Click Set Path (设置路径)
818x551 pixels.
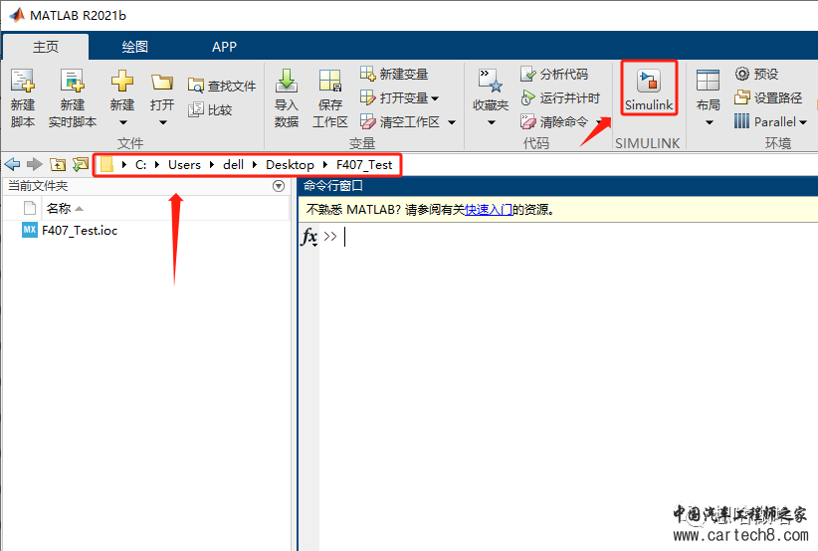click(x=768, y=98)
